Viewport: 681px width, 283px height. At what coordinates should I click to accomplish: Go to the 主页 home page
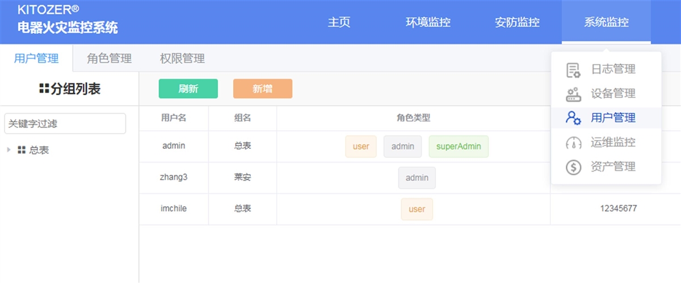pos(339,23)
